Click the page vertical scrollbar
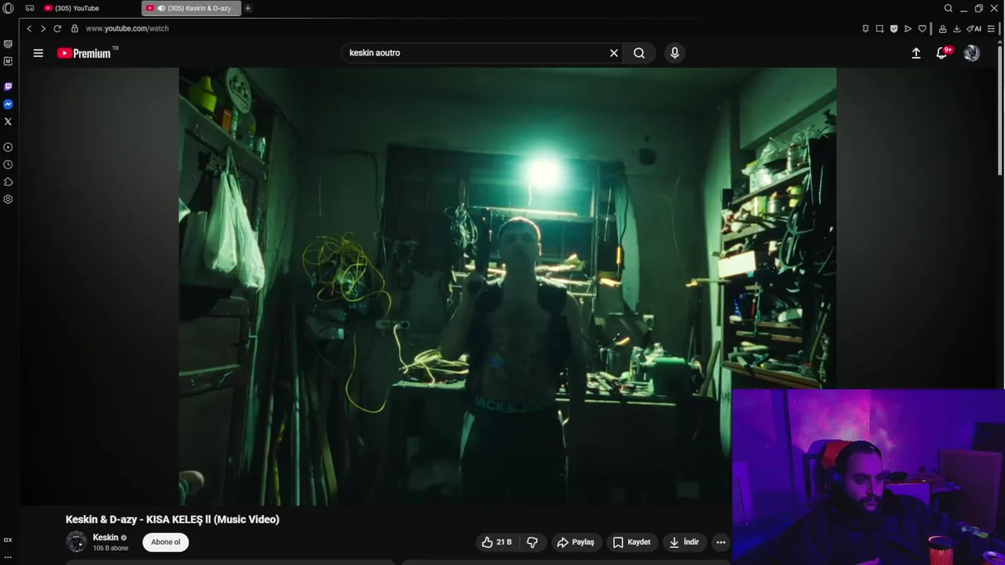The image size is (1005, 565). click(1000, 110)
